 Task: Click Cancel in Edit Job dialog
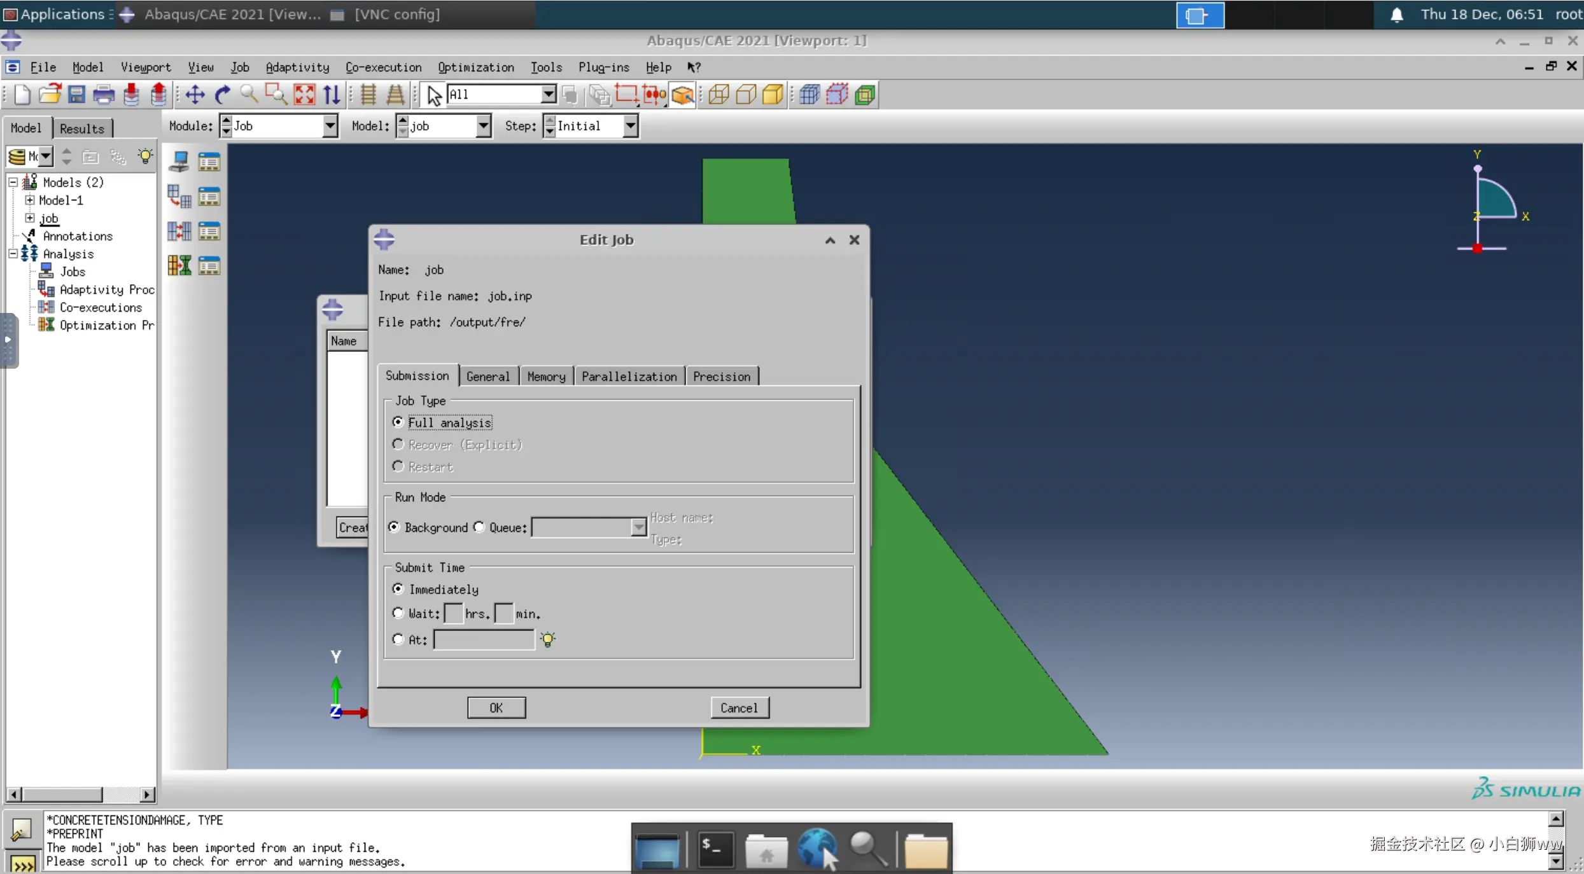pyautogui.click(x=739, y=707)
